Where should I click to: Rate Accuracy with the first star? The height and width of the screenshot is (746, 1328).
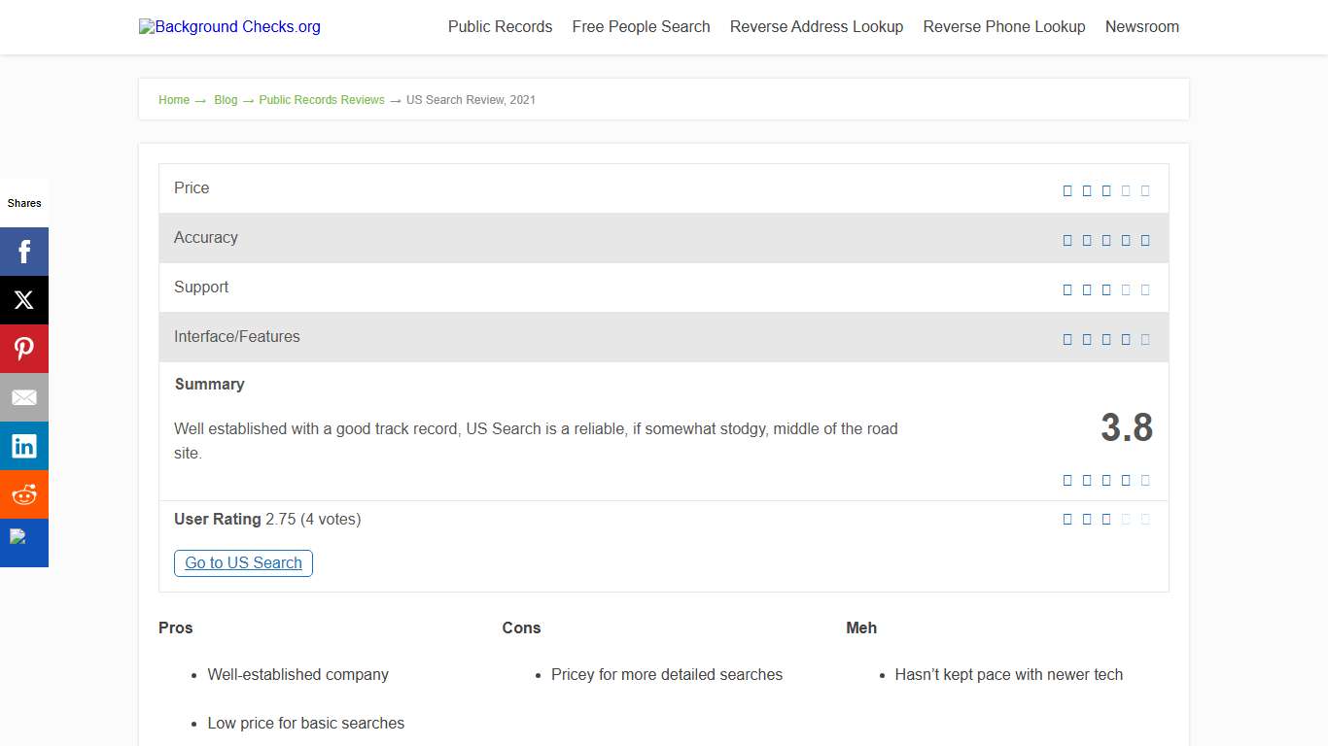click(1067, 240)
